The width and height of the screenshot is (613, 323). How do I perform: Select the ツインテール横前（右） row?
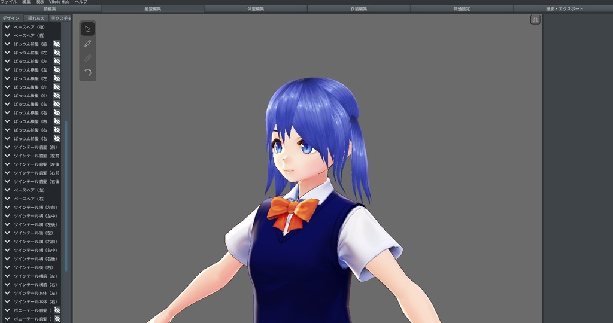point(31,285)
